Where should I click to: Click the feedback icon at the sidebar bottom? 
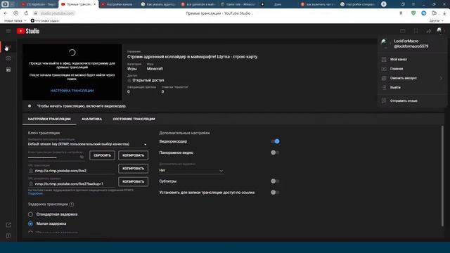point(8,236)
